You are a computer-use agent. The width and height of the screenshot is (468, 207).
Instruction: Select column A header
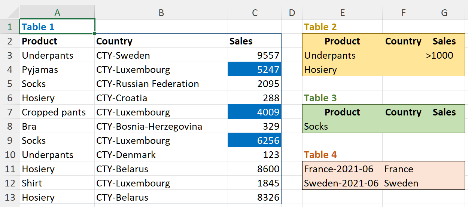(57, 13)
